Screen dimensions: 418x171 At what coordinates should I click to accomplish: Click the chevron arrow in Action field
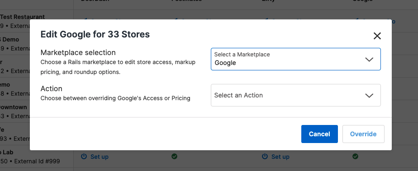tap(369, 96)
